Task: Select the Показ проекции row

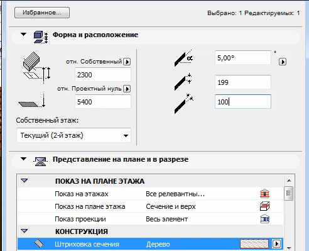Action: point(150,219)
